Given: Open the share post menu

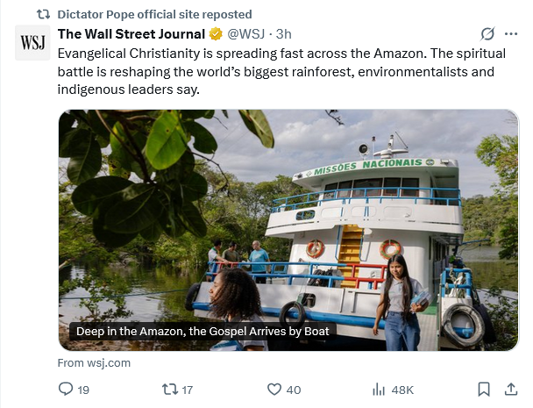Looking at the screenshot, I should click(x=511, y=390).
